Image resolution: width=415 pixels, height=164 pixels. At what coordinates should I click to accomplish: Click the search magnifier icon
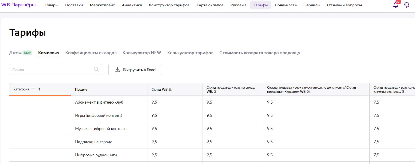pos(96,70)
